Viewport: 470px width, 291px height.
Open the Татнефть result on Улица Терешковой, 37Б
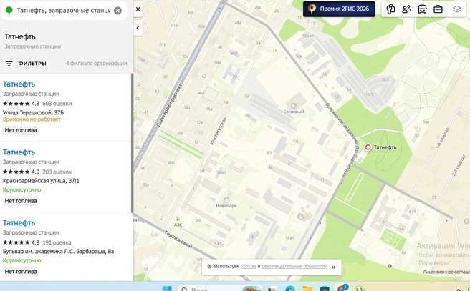coord(19,84)
